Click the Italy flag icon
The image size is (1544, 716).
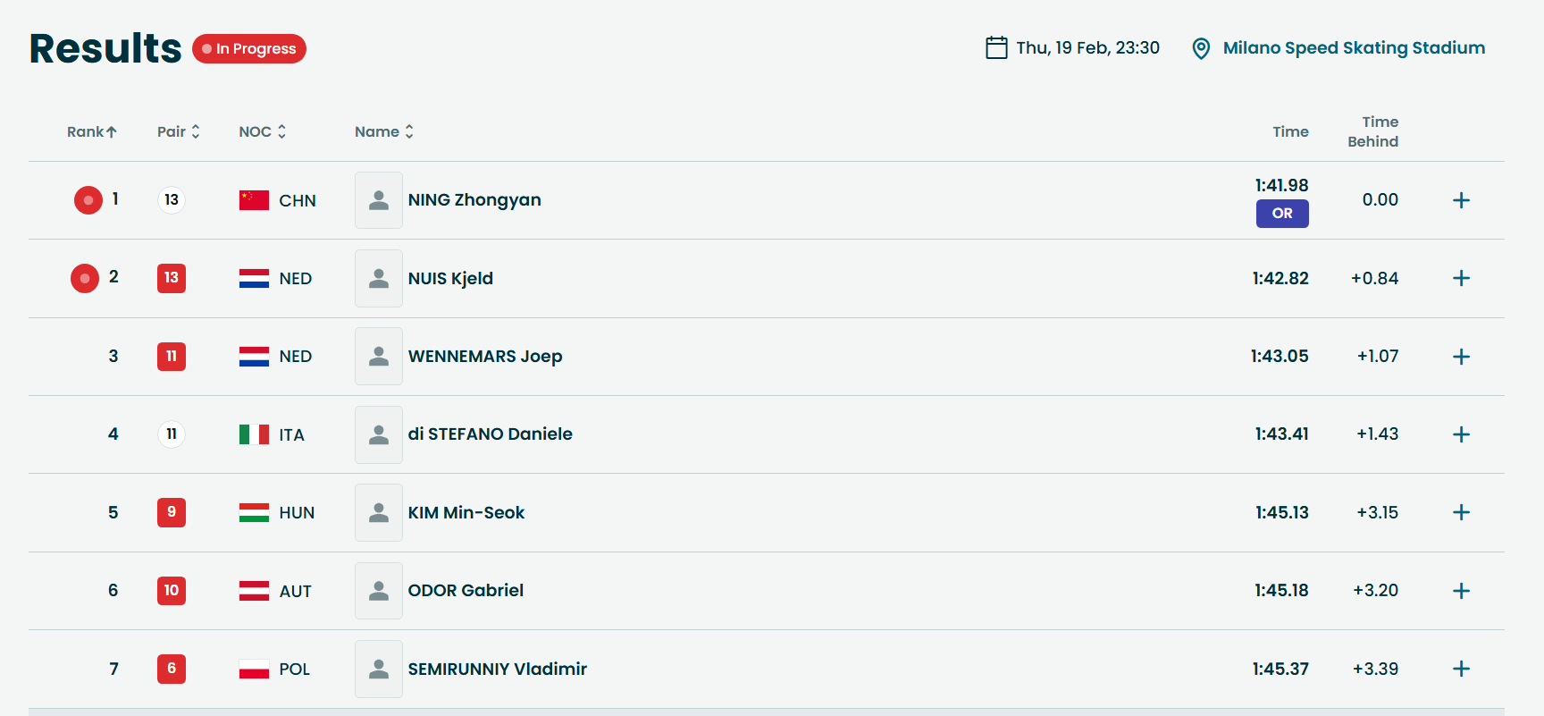point(254,434)
